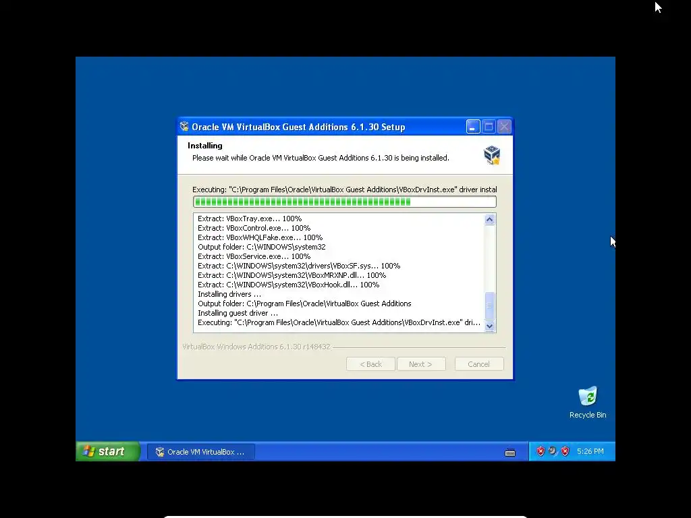Select log line 'Extract: VBoxControl.exe... 100%'
Screen dimensions: 691x518
pyautogui.click(x=254, y=228)
